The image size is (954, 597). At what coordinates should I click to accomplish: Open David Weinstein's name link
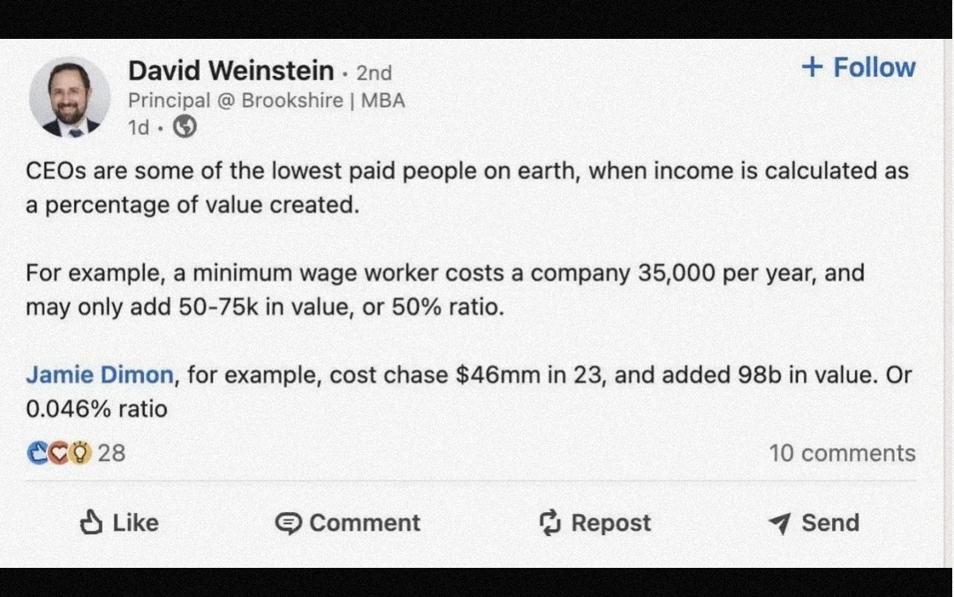(x=231, y=71)
